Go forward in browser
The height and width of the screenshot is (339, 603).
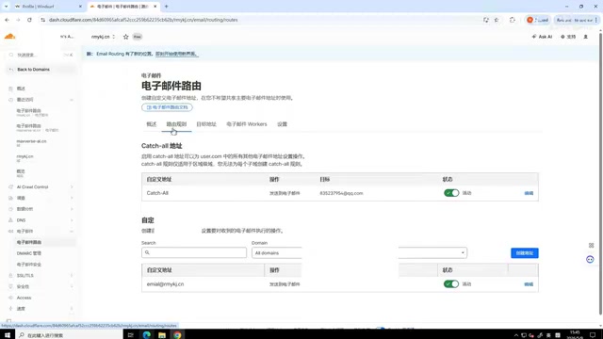pos(18,20)
